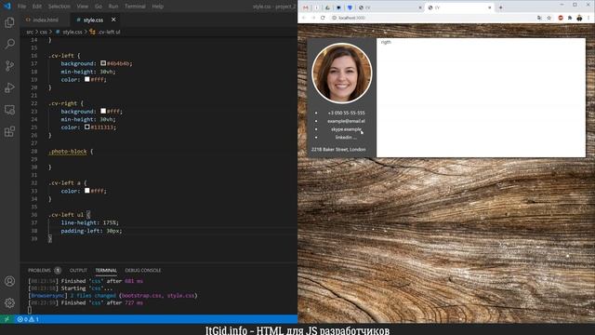
Task: Click the localhost:3000 address bar
Action: tap(432, 18)
